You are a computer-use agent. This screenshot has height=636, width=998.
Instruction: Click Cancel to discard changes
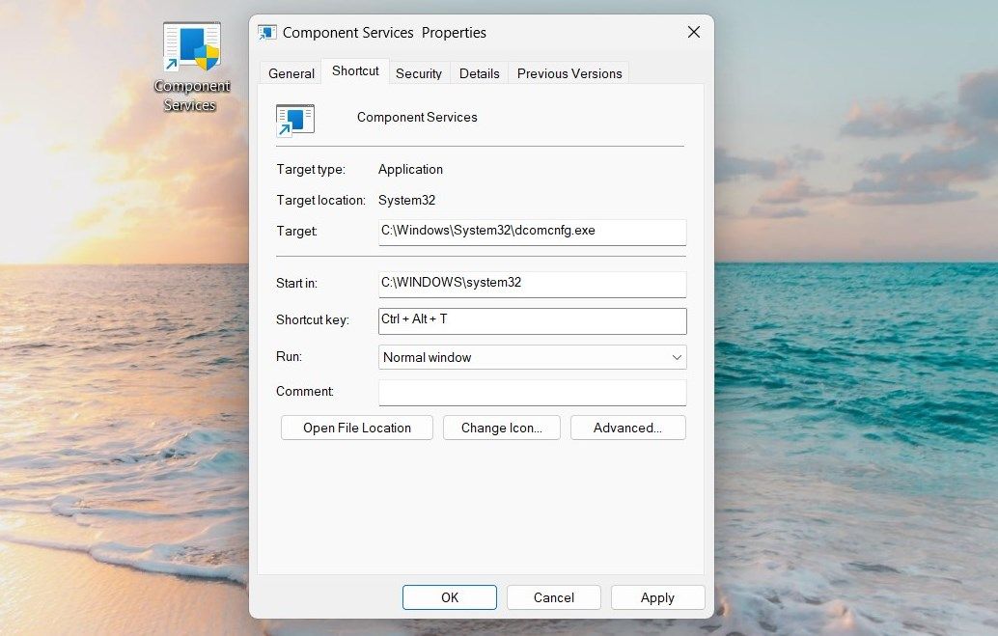[554, 597]
